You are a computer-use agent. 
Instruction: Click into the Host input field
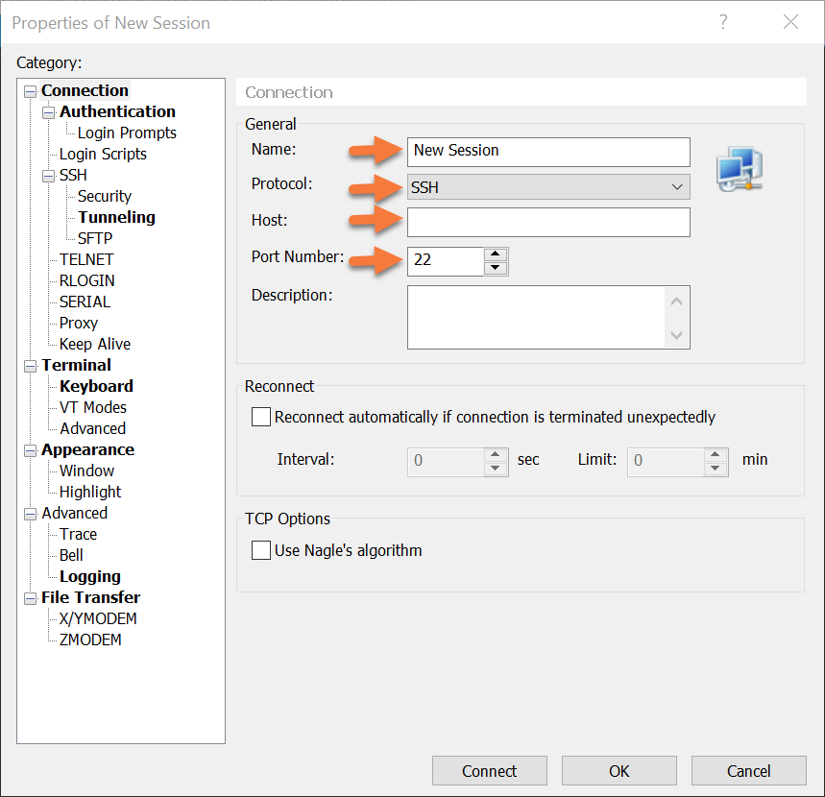[548, 222]
